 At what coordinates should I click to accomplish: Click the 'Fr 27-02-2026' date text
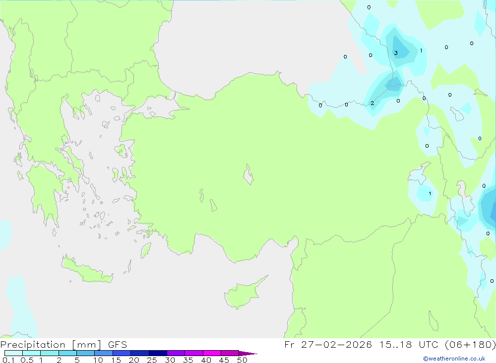click(x=328, y=344)
